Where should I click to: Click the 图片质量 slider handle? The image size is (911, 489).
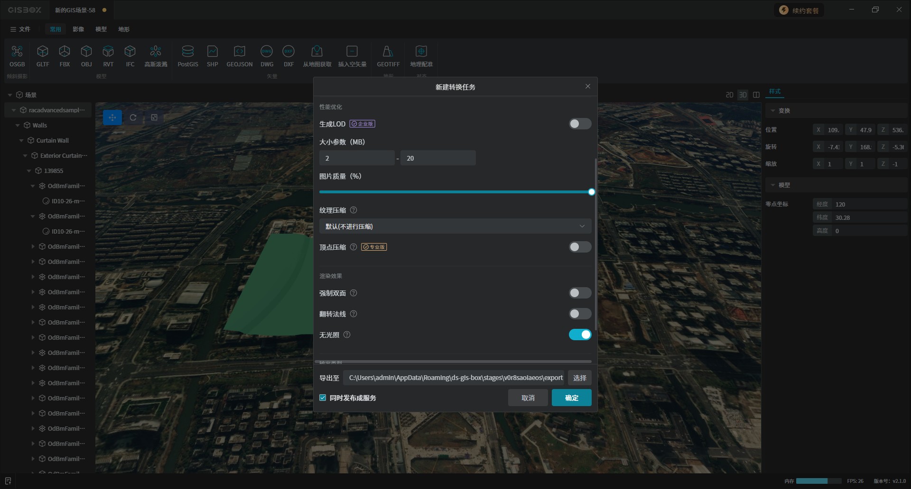591,192
